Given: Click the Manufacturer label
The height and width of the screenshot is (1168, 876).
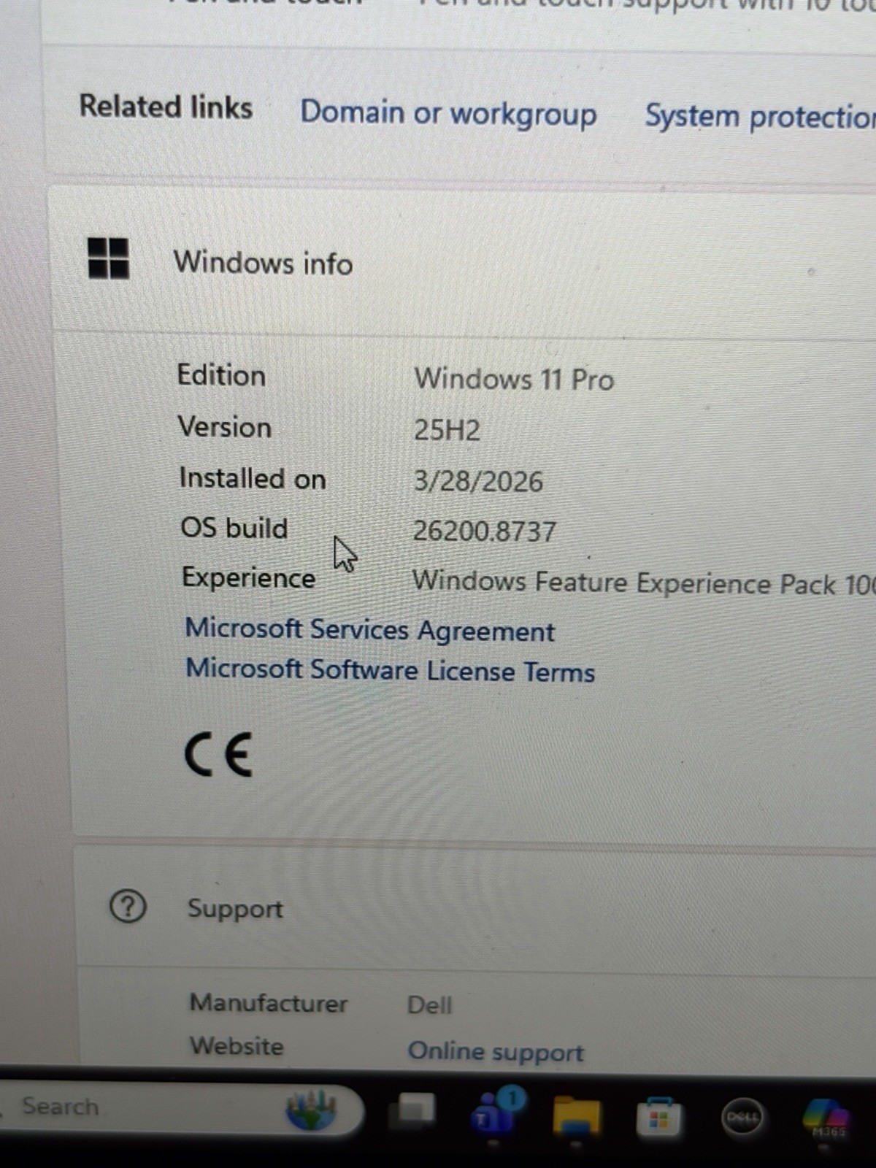Looking at the screenshot, I should point(269,1003).
